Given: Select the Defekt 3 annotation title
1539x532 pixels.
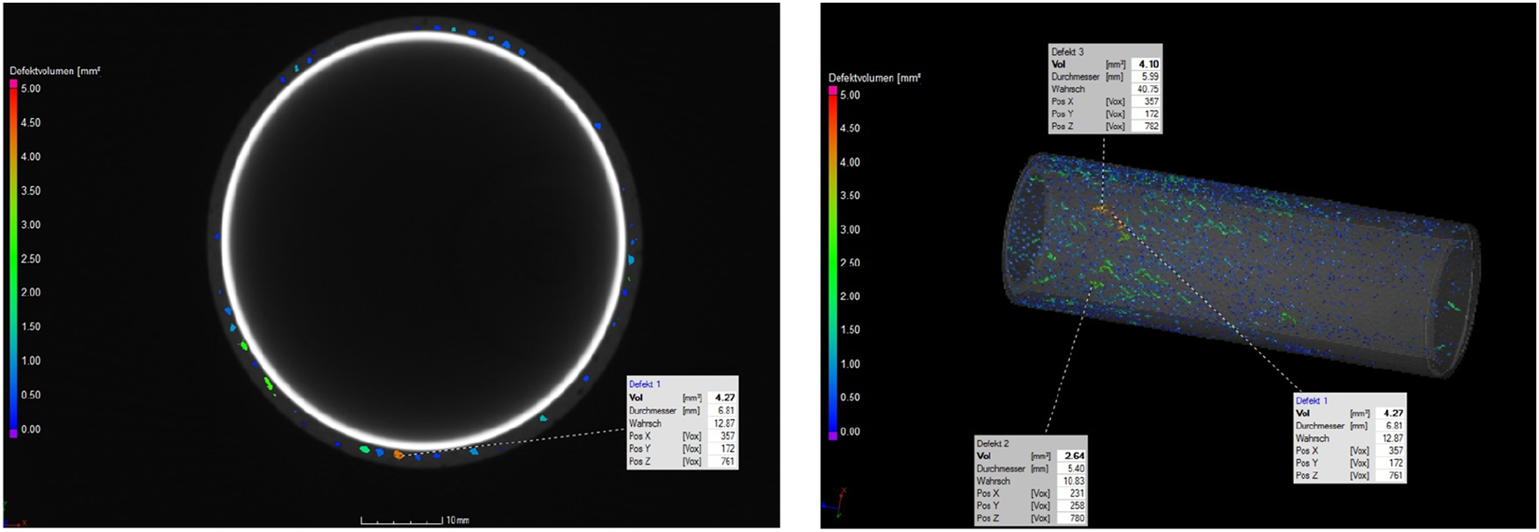Looking at the screenshot, I should pyautogui.click(x=1068, y=52).
